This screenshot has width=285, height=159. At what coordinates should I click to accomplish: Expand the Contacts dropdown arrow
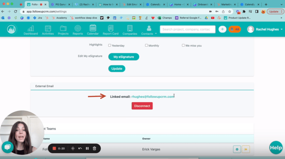(156, 34)
